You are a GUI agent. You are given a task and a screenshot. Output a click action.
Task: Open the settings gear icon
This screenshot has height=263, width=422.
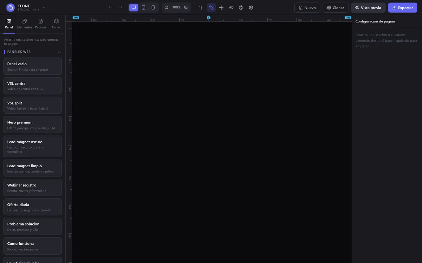pyautogui.click(x=251, y=8)
